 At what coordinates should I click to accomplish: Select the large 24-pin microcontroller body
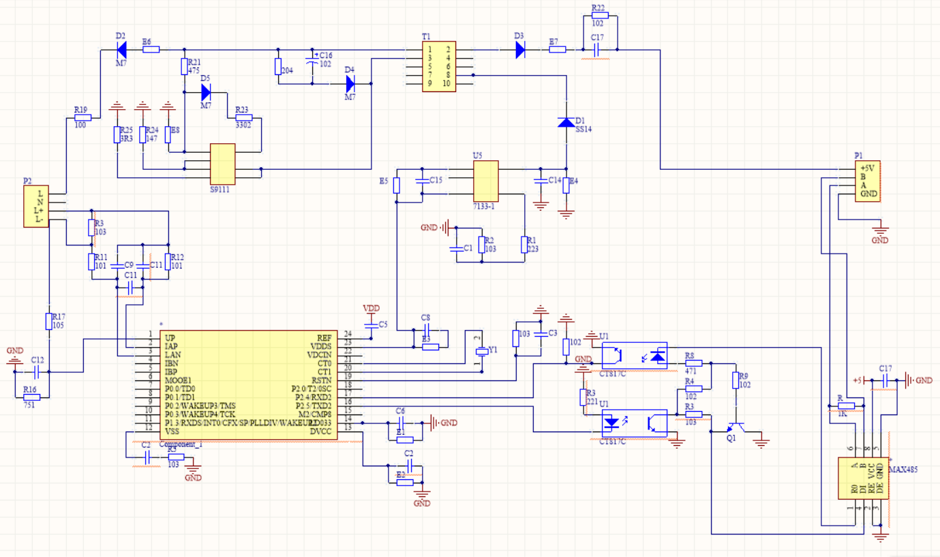(x=249, y=385)
